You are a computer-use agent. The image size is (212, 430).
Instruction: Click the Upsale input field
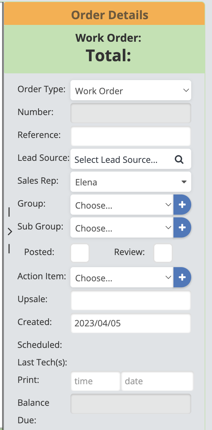click(130, 300)
